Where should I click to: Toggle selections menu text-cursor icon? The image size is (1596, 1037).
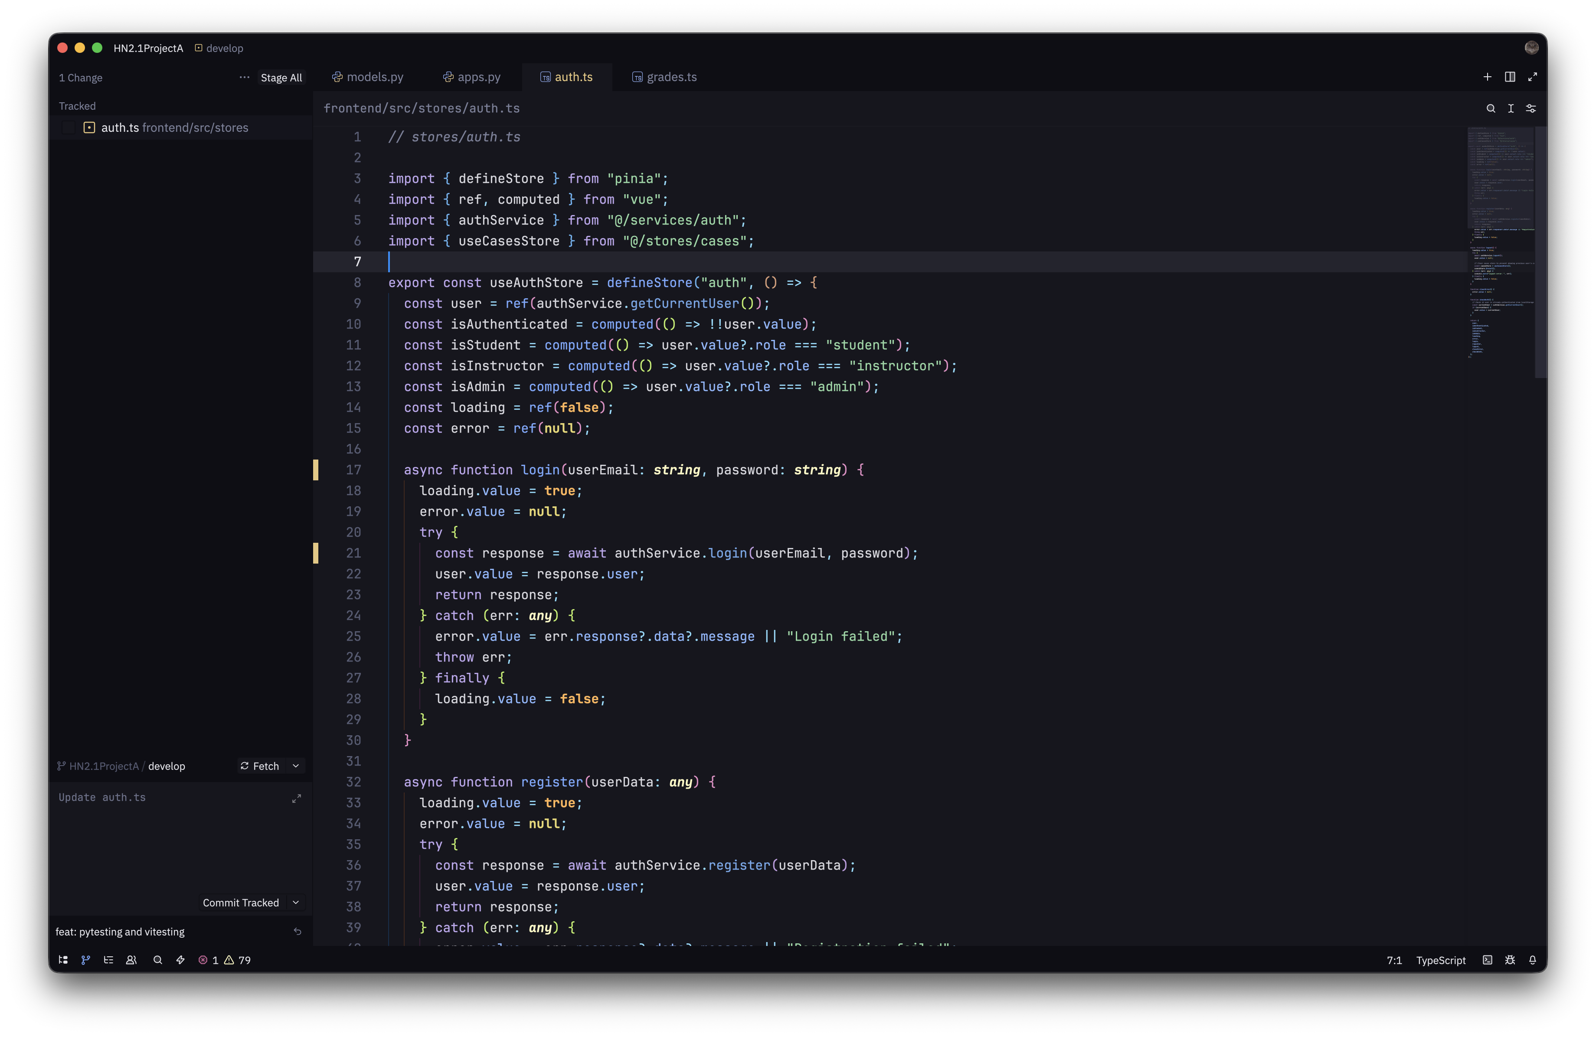click(x=1511, y=108)
